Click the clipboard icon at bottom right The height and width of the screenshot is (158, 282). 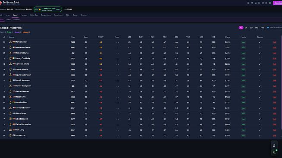pyautogui.click(x=274, y=145)
